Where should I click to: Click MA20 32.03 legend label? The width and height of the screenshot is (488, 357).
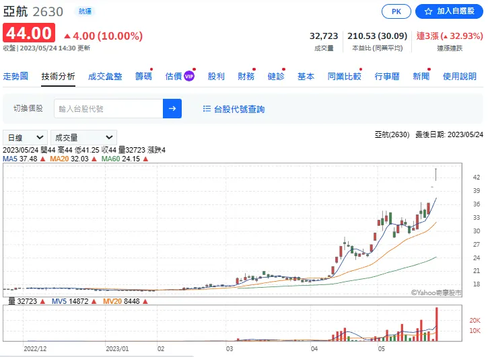(69, 159)
